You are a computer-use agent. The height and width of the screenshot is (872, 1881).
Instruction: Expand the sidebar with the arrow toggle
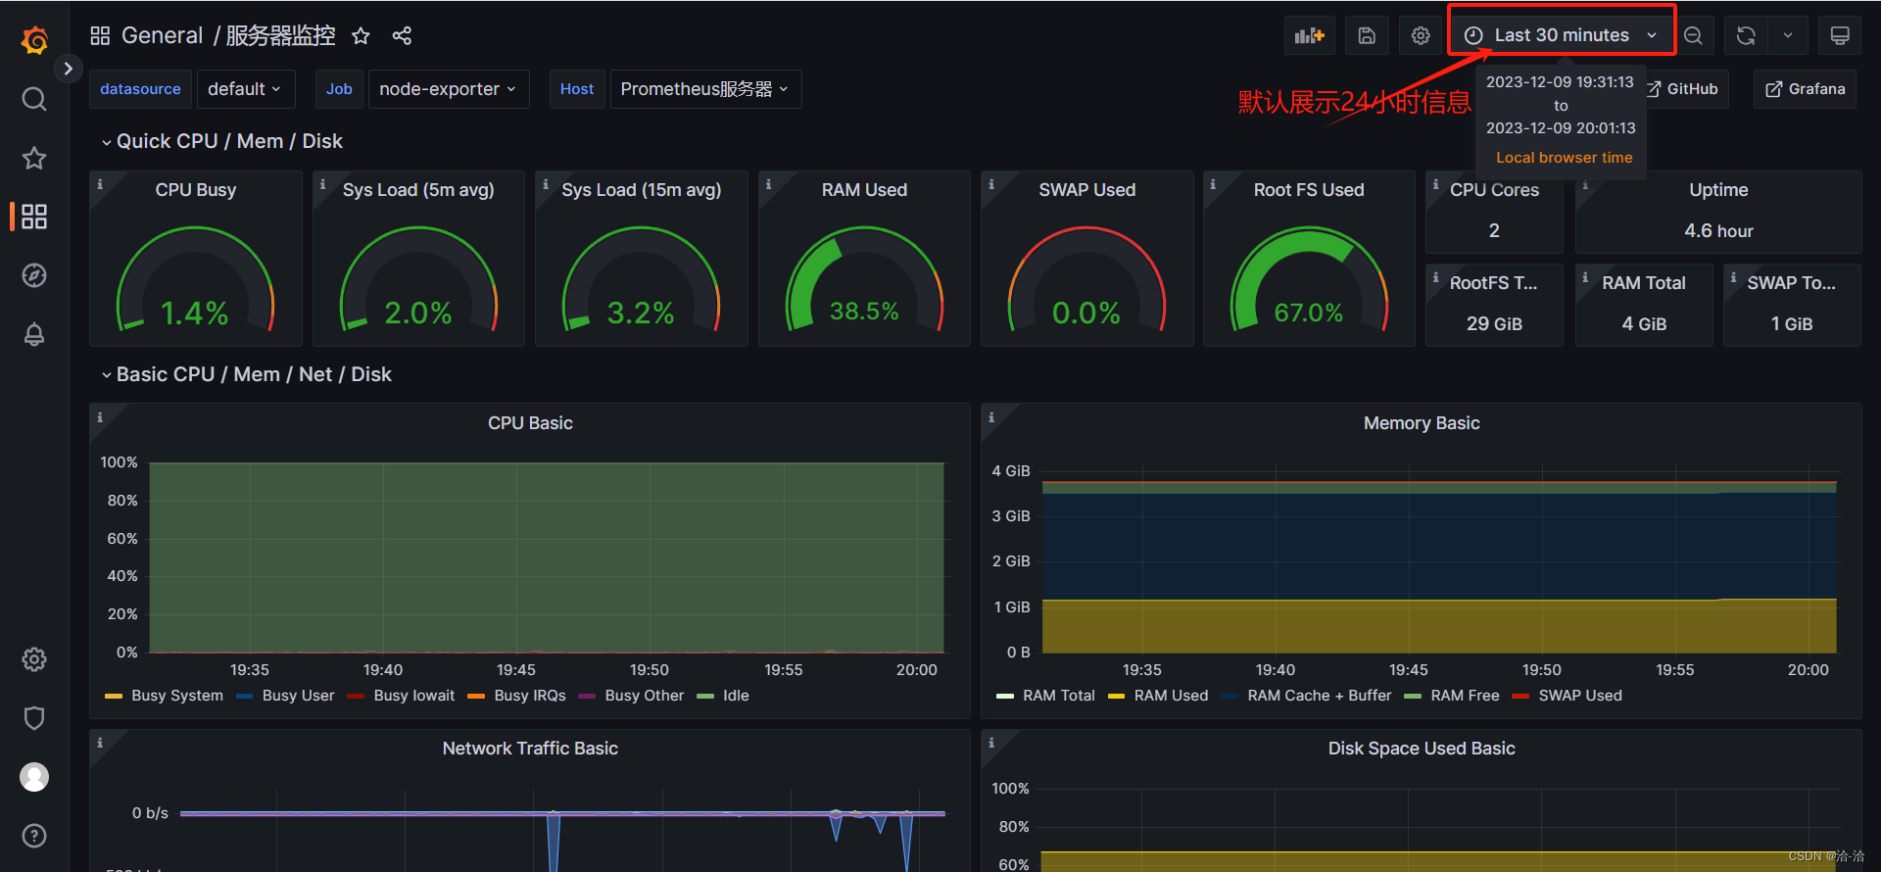click(68, 69)
